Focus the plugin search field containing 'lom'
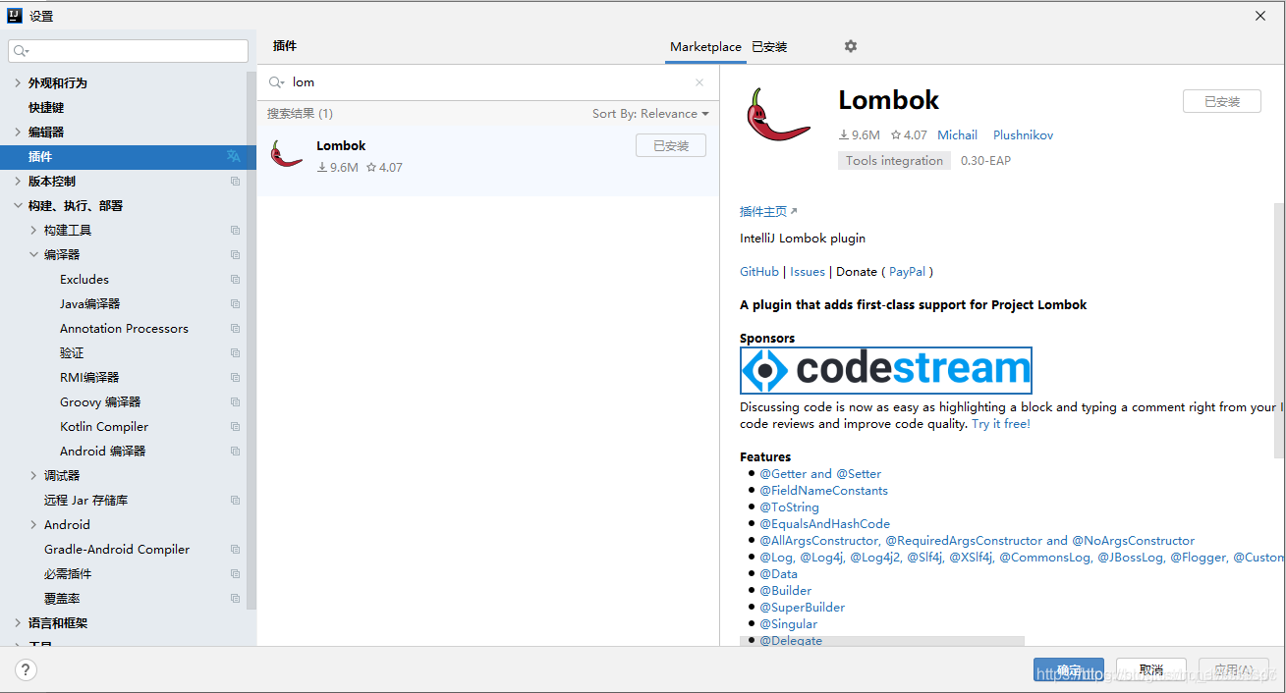 486,82
